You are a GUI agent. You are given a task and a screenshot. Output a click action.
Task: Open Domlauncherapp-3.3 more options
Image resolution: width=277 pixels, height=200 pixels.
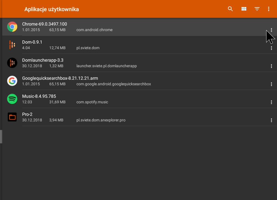click(x=271, y=66)
